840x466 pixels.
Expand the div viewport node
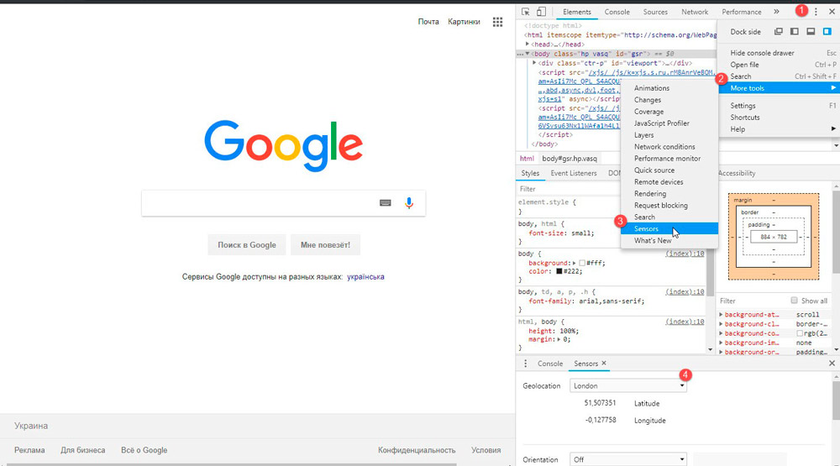(534, 63)
